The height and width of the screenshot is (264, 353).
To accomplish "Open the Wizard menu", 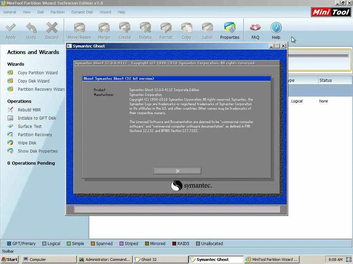I will [x=105, y=12].
